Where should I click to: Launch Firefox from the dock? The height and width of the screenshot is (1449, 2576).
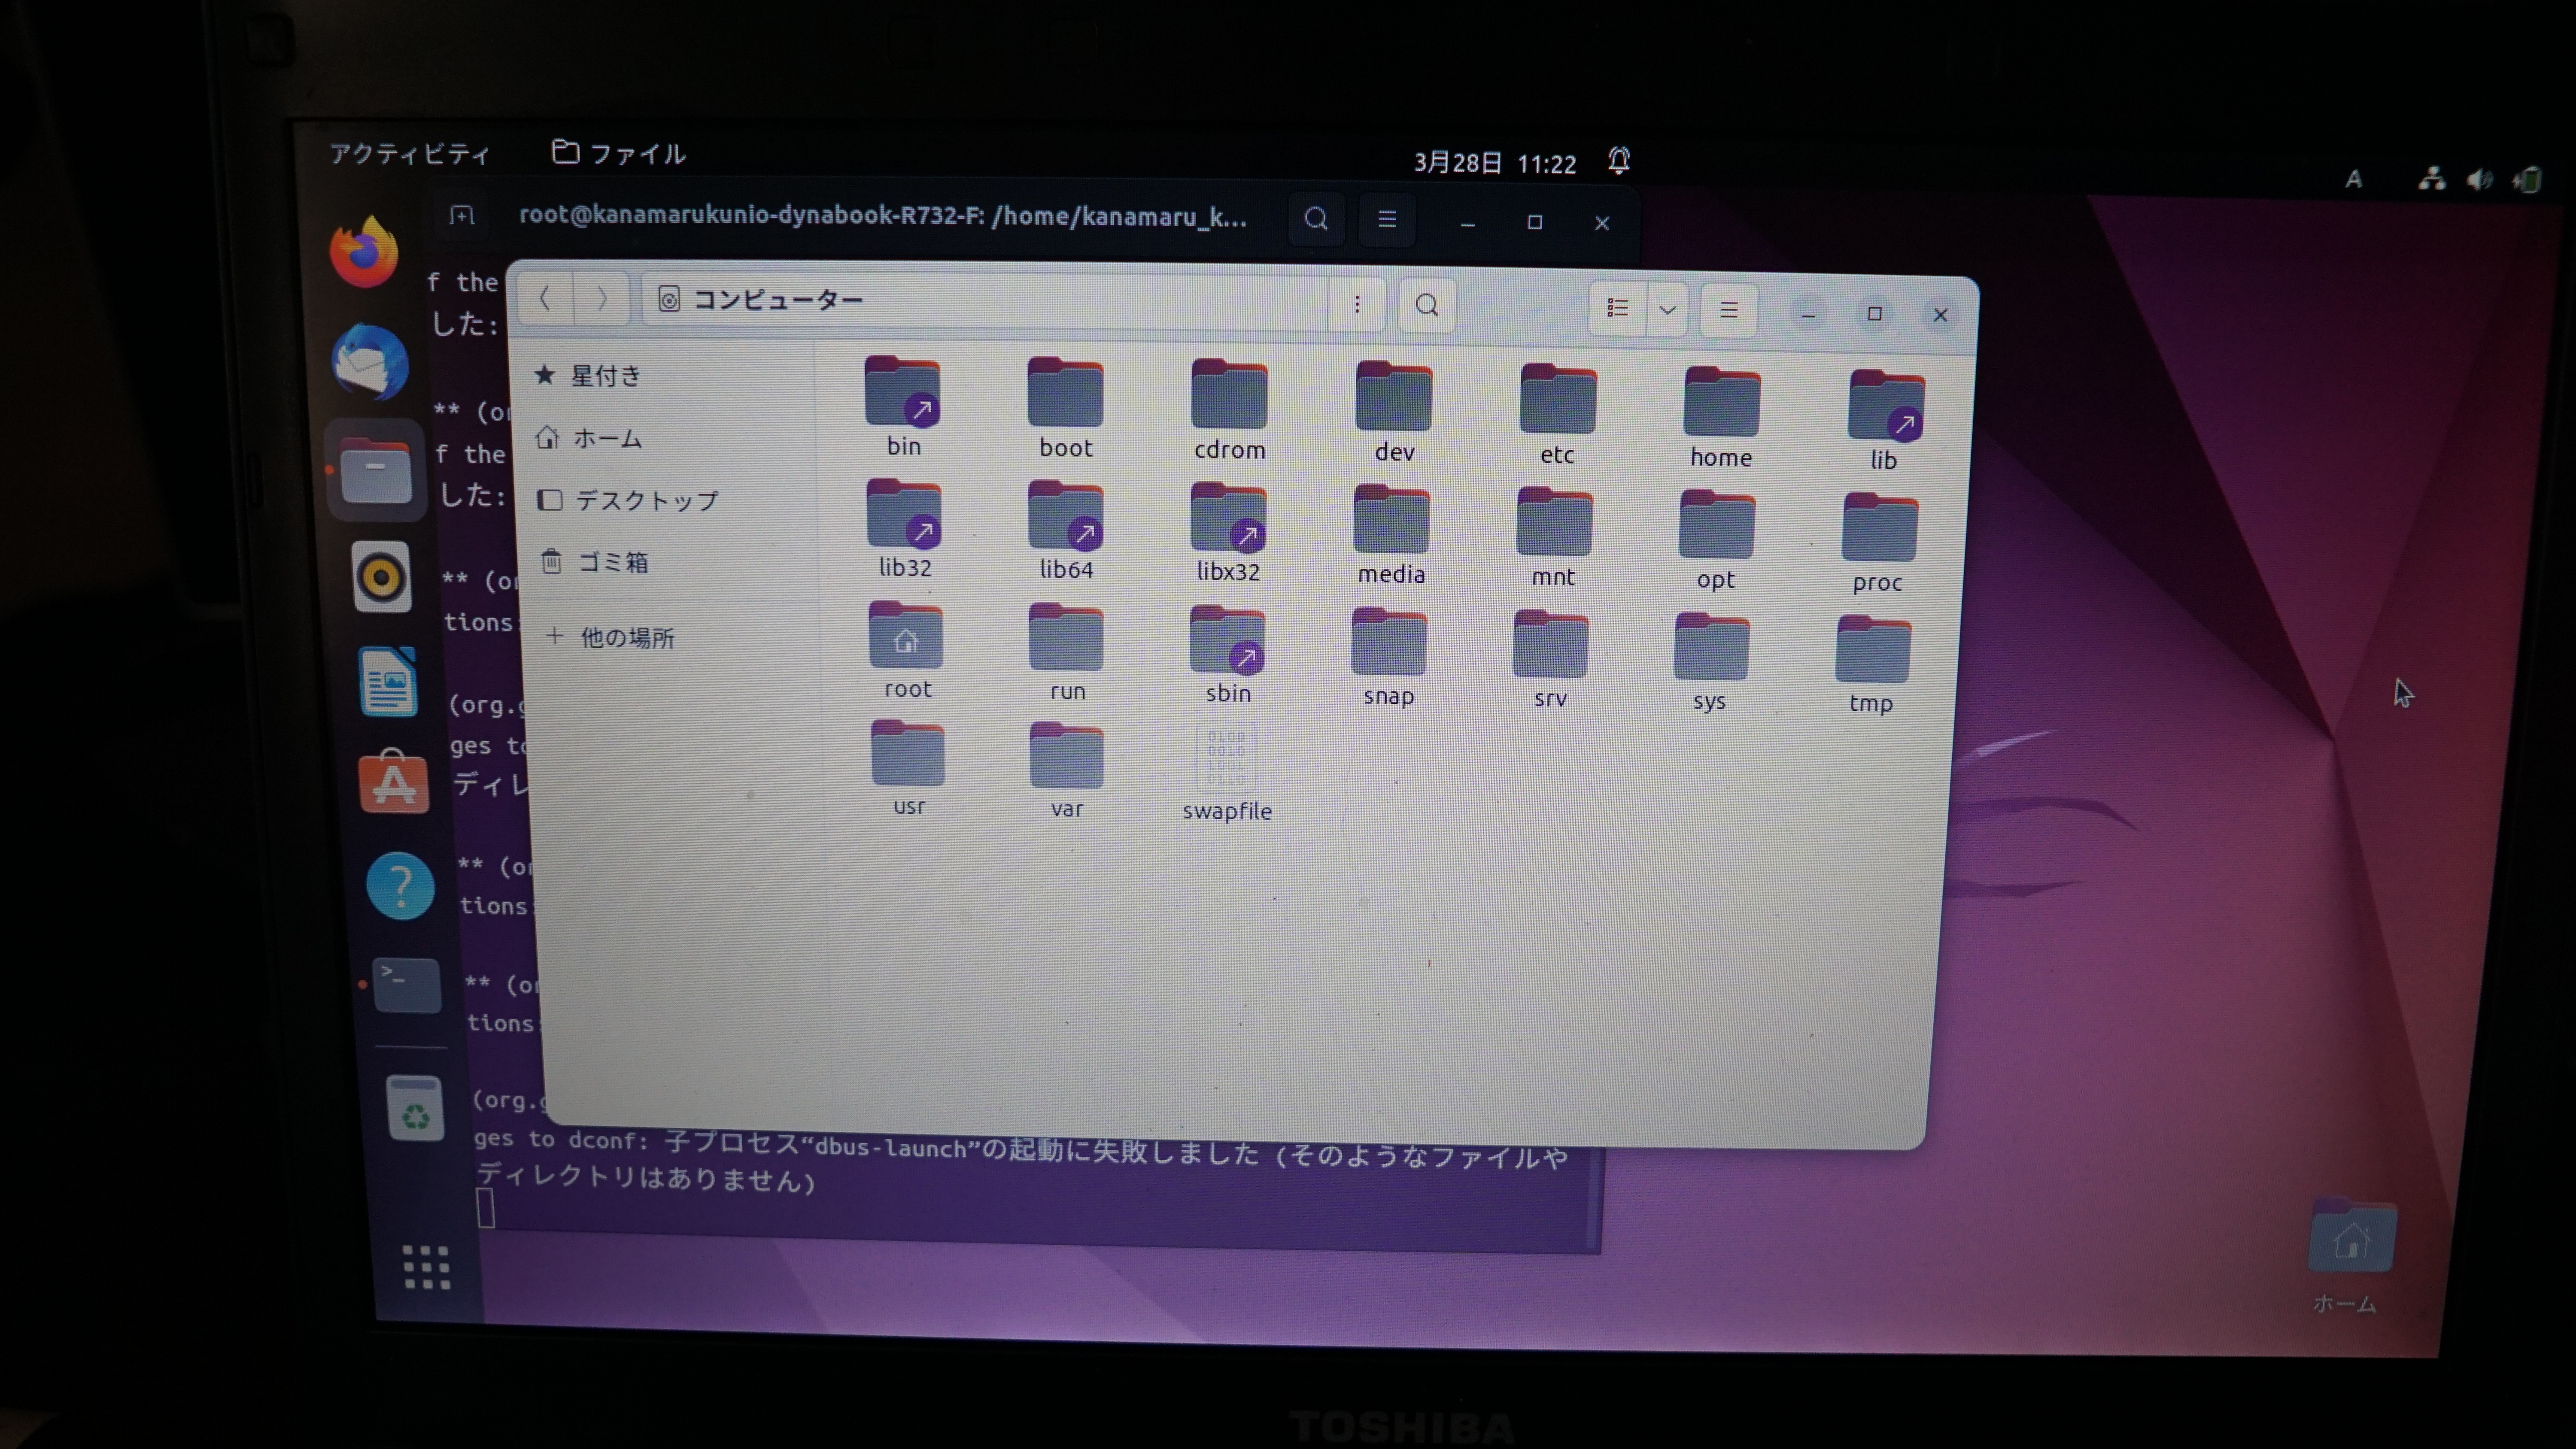pos(364,252)
